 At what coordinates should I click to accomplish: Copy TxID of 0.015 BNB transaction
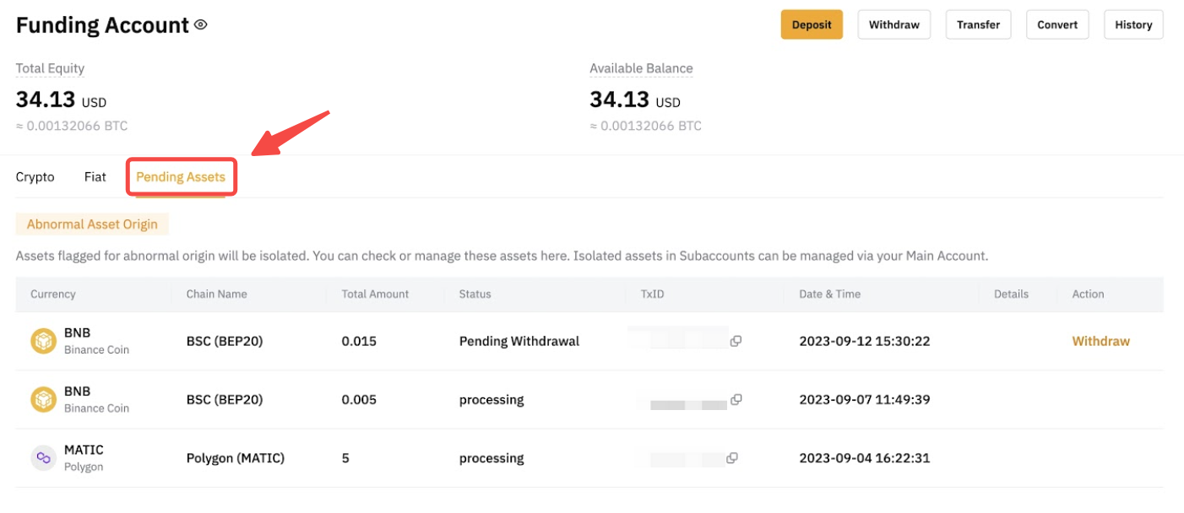click(736, 341)
